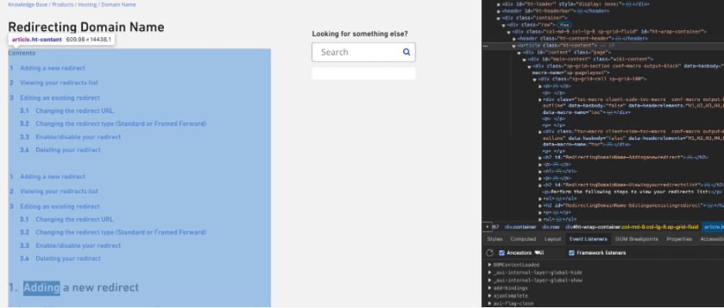Toggle the Framework listeners checkbox
The image size is (724, 308).
(x=572, y=253)
